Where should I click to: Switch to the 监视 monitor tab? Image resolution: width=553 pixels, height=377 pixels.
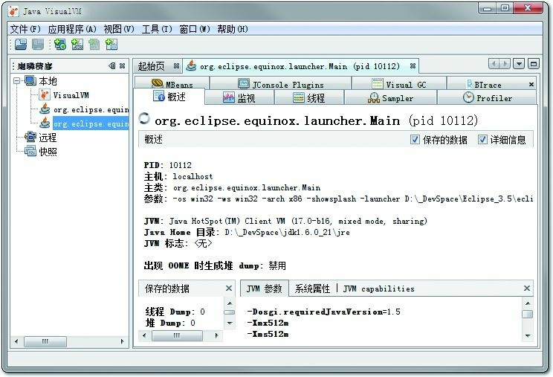click(239, 97)
